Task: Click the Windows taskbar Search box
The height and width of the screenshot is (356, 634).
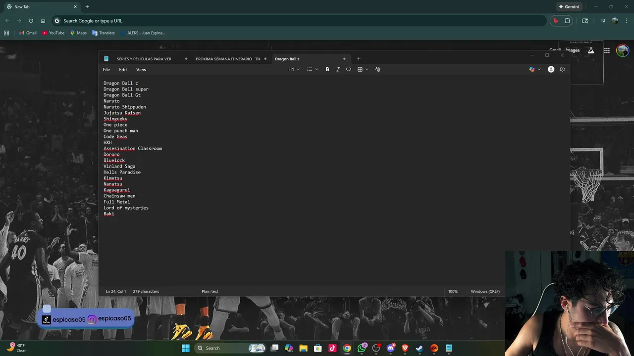Action: 231,348
